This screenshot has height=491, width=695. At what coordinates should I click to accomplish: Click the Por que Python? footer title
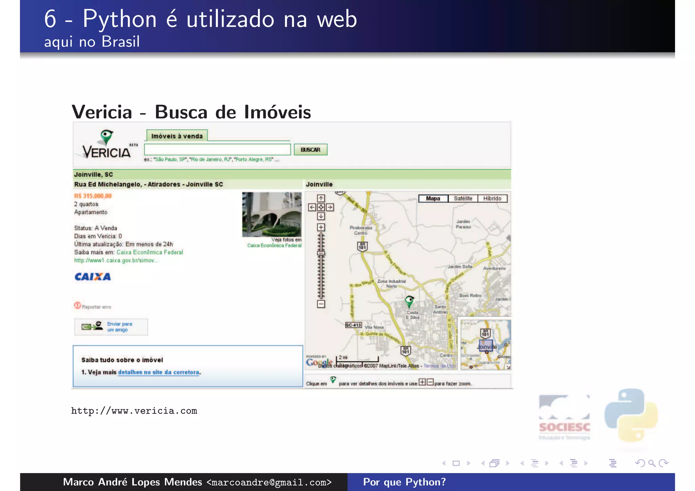[x=405, y=482]
